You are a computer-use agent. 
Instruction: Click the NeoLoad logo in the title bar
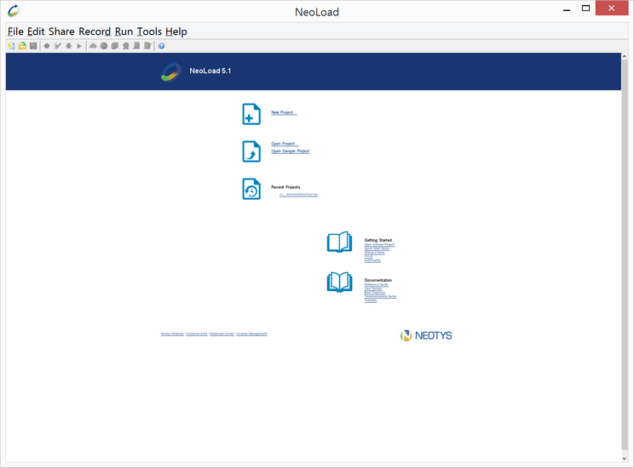(x=14, y=10)
